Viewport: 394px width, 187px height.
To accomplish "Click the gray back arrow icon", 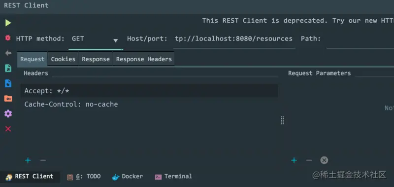I will point(8,53).
